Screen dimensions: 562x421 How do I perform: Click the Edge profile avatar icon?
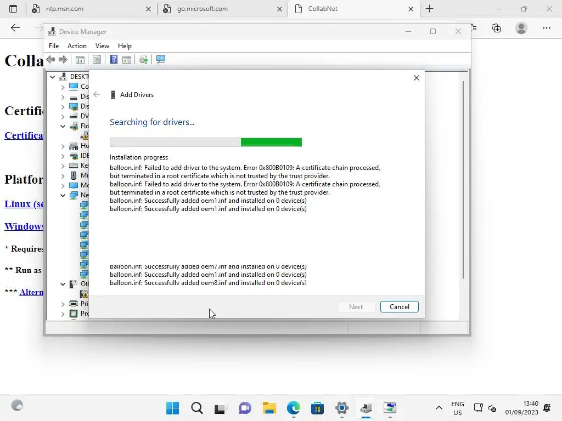521,28
